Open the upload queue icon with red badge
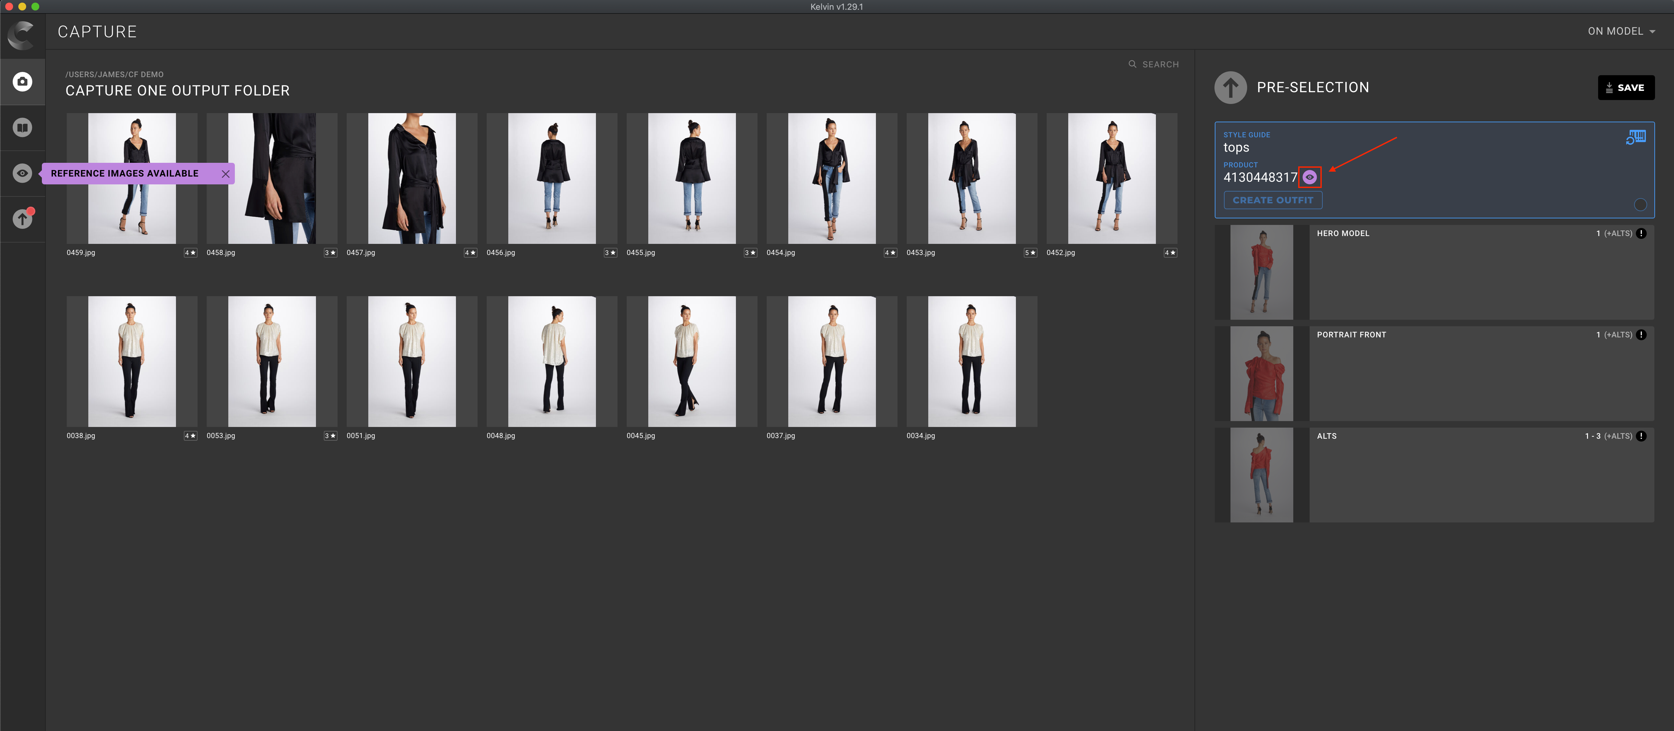Screen dimensions: 1674x731 point(23,219)
